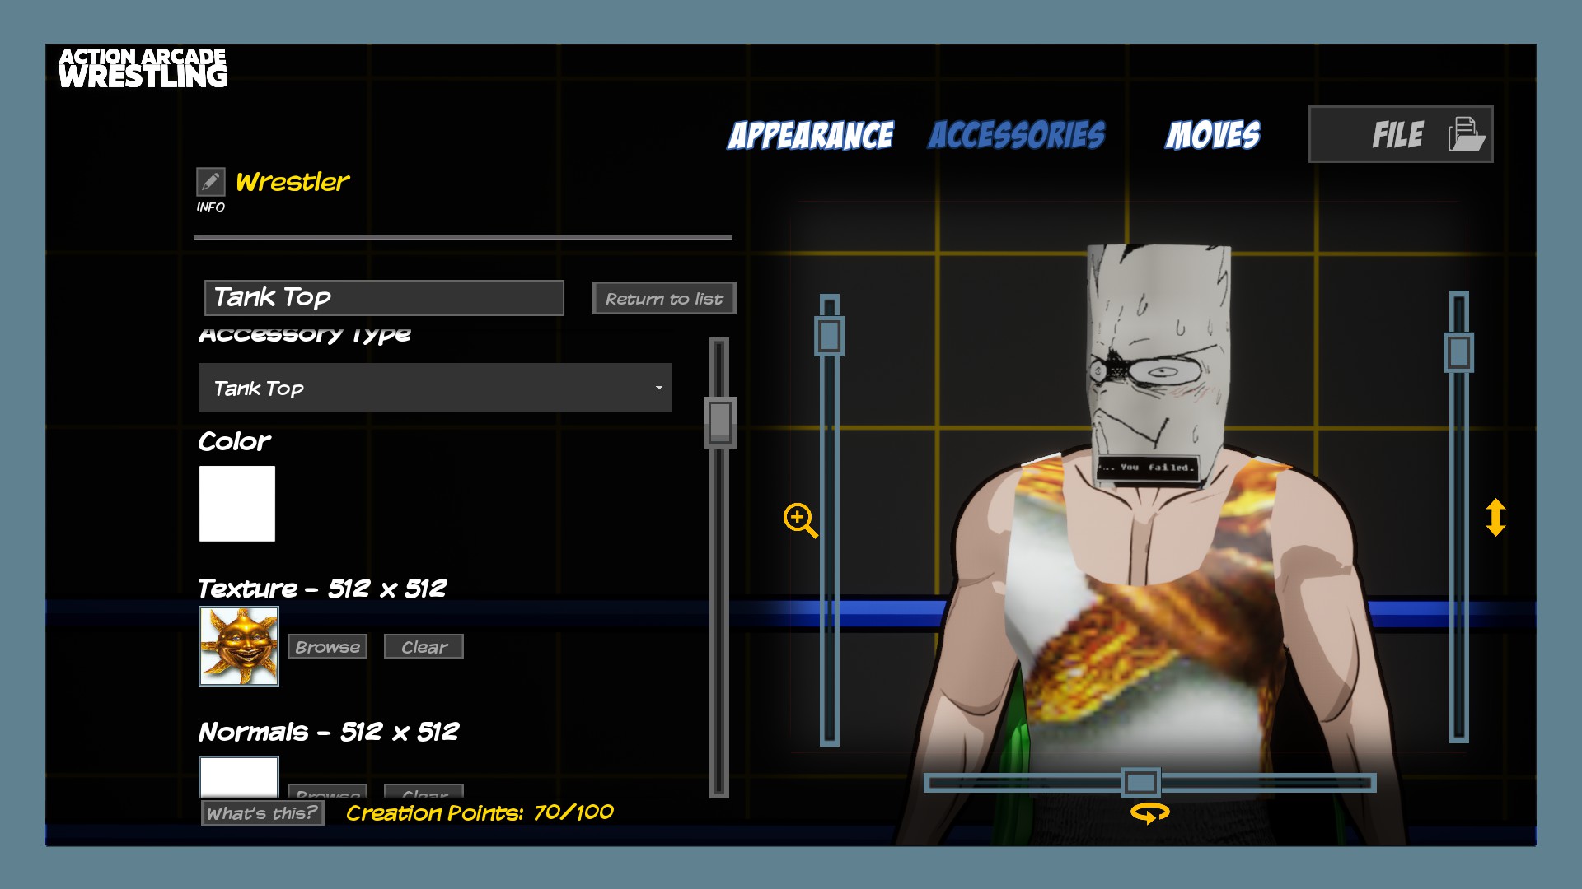The image size is (1582, 889).
Task: Click Action Arcade Wrestling logo
Action: (143, 67)
